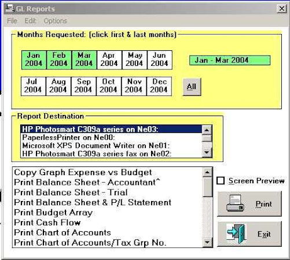The height and width of the screenshot is (260, 290).
Task: Toggle the Feb 2004 month button
Action: click(x=59, y=60)
